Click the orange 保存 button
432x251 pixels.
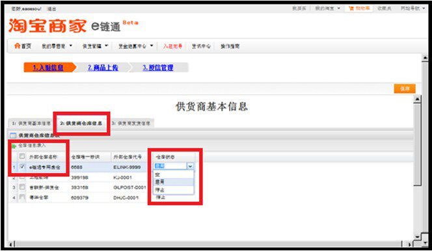(405, 88)
